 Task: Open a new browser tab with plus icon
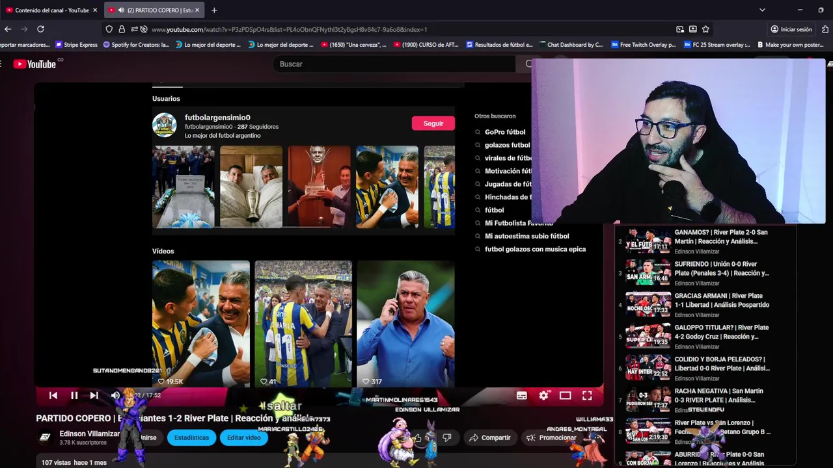pyautogui.click(x=214, y=10)
